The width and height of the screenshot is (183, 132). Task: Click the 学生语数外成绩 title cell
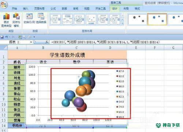tap(67, 55)
